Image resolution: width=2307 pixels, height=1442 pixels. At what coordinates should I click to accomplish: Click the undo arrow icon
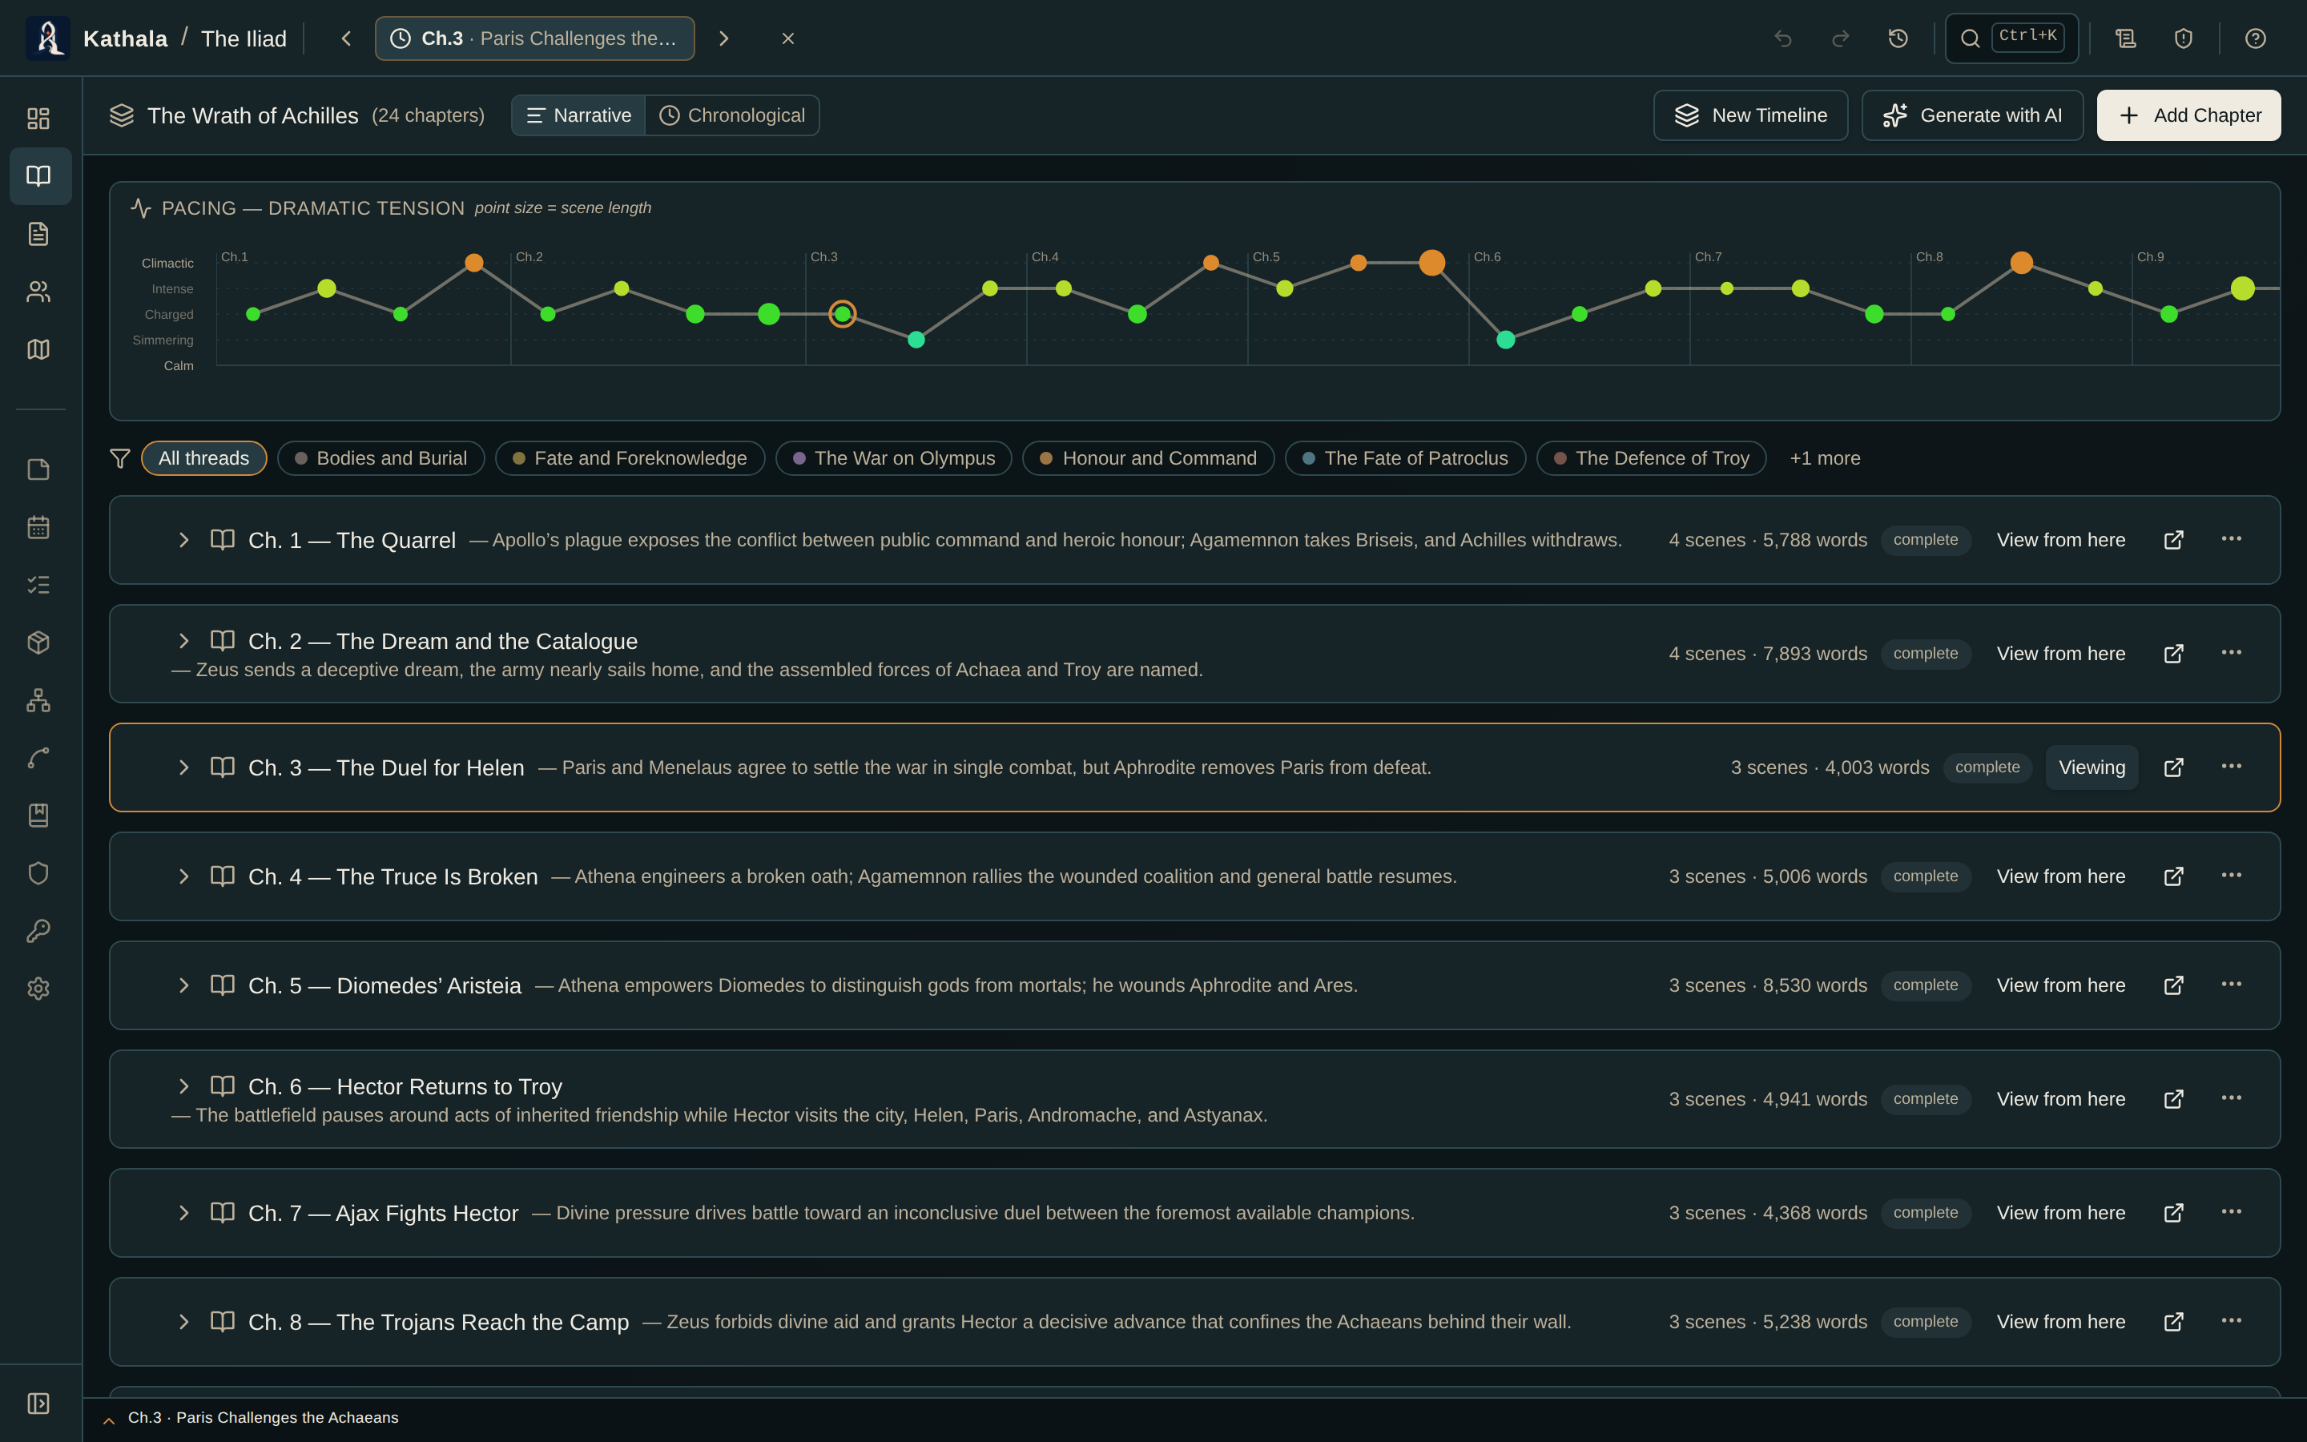[1782, 38]
